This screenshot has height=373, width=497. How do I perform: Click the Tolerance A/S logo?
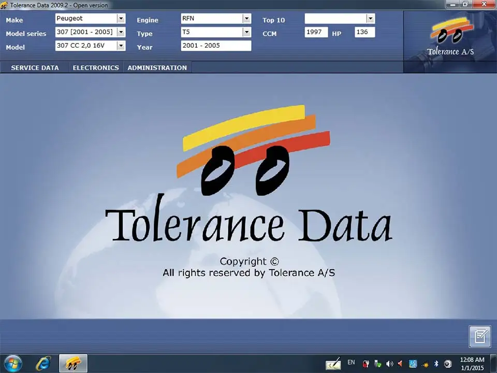pyautogui.click(x=450, y=35)
